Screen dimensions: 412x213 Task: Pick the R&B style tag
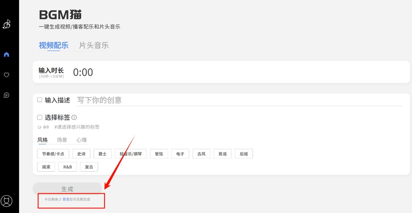coord(68,167)
